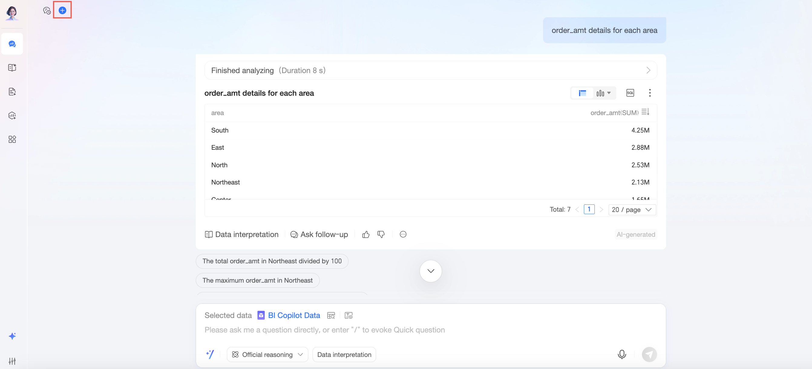Image resolution: width=812 pixels, height=369 pixels.
Task: Click the thumbs up feedback icon
Action: 366,234
